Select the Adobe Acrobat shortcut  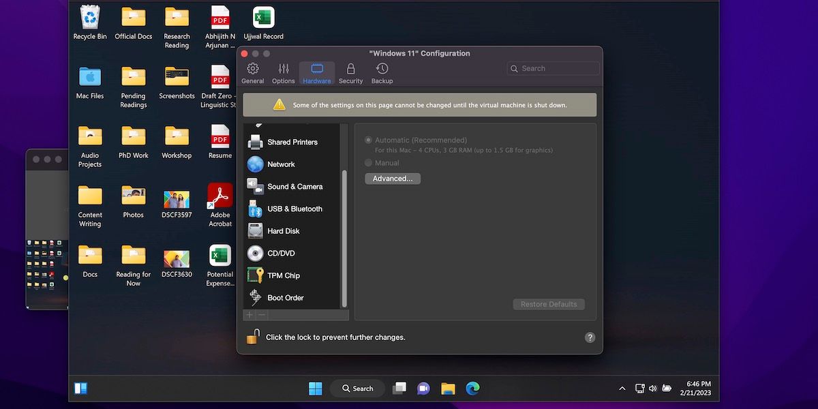[220, 205]
